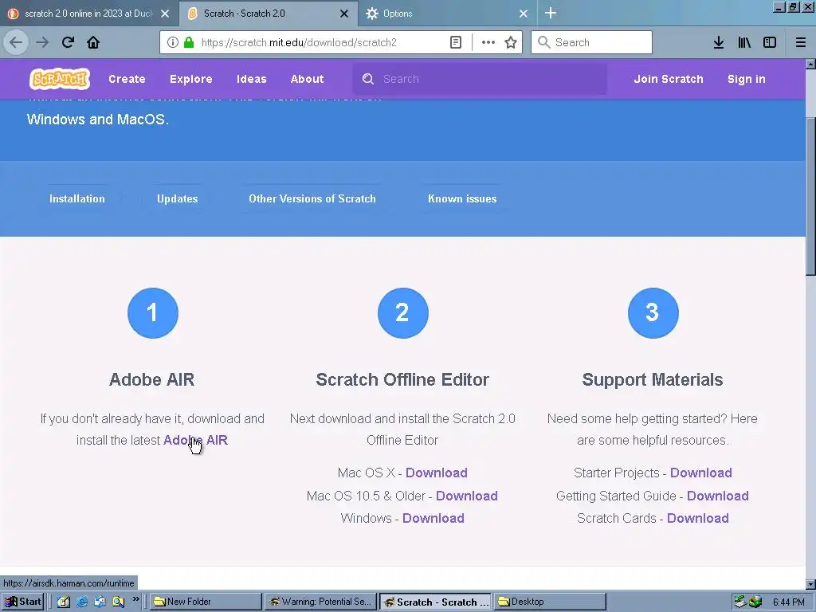
Task: Click the address bar URL
Action: coord(299,42)
